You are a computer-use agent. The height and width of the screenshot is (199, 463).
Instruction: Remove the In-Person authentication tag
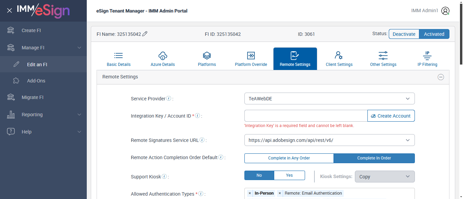250,193
